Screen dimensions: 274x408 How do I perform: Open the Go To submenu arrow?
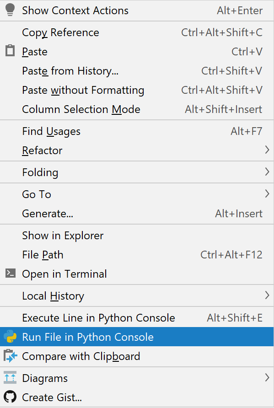tap(267, 194)
